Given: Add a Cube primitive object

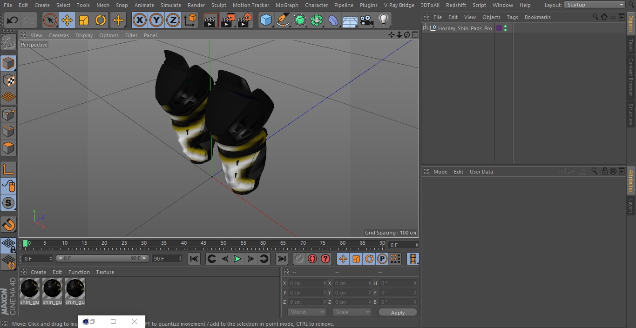Looking at the screenshot, I should (x=266, y=20).
